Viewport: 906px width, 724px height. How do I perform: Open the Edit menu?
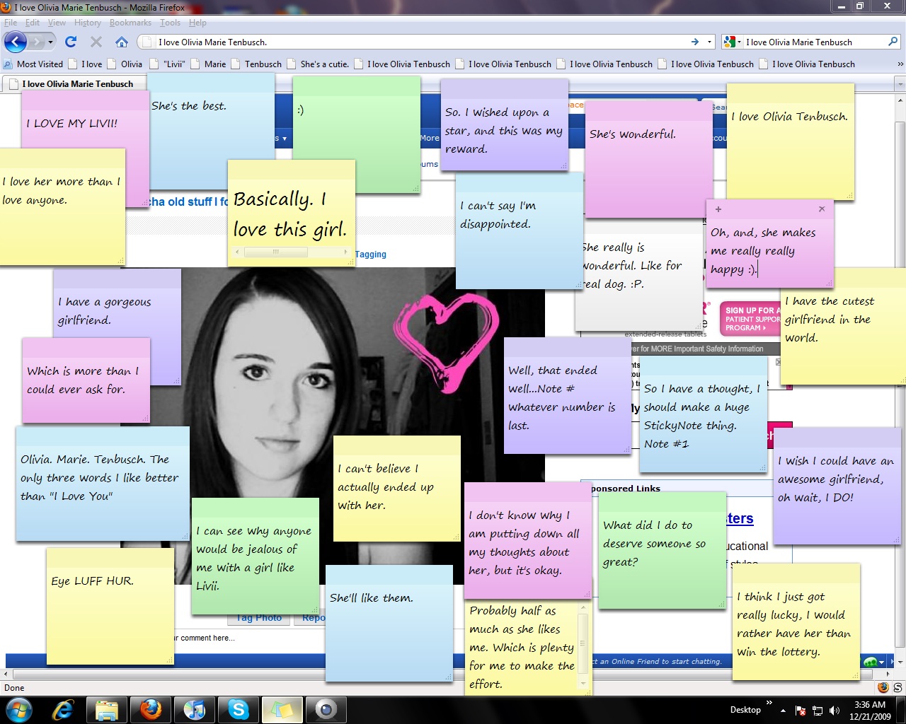point(33,23)
